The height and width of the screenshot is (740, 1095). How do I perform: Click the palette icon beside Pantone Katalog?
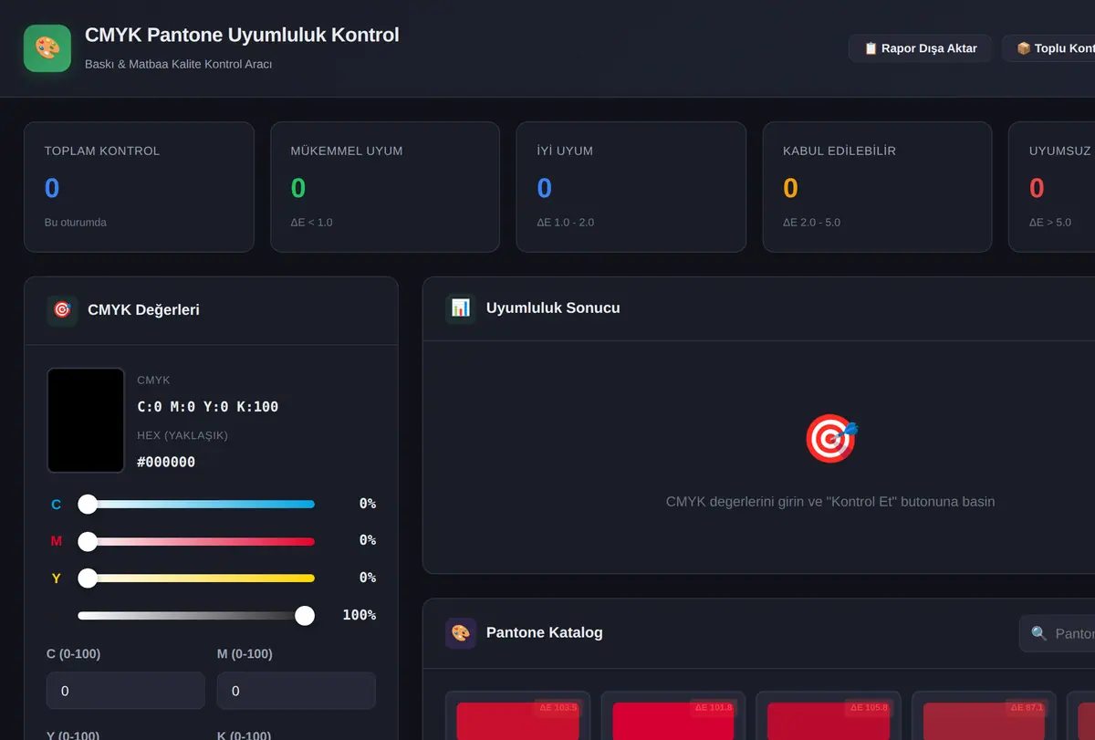461,633
